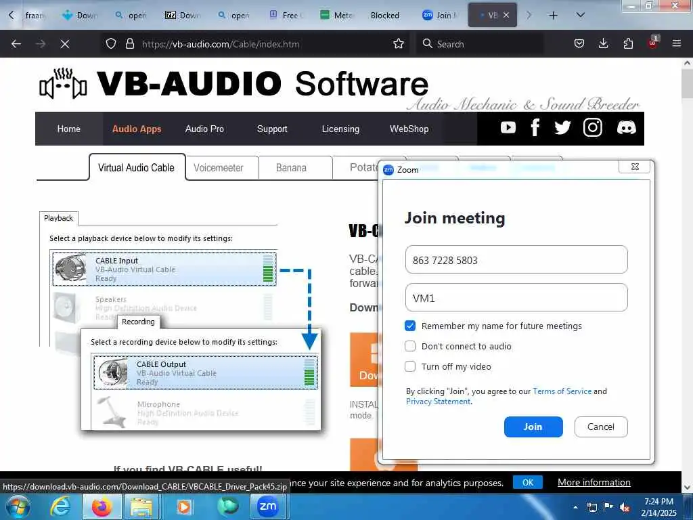Click the blue Join button

[533, 427]
